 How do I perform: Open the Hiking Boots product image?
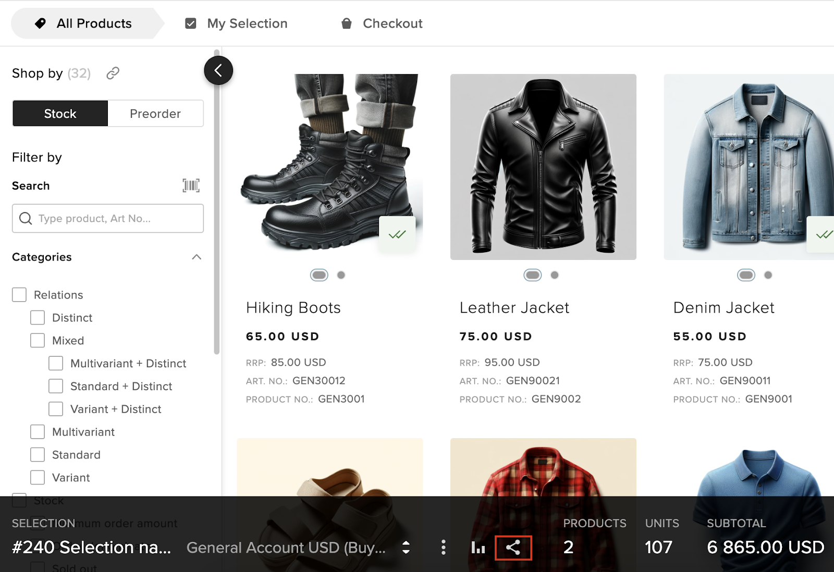coord(330,167)
